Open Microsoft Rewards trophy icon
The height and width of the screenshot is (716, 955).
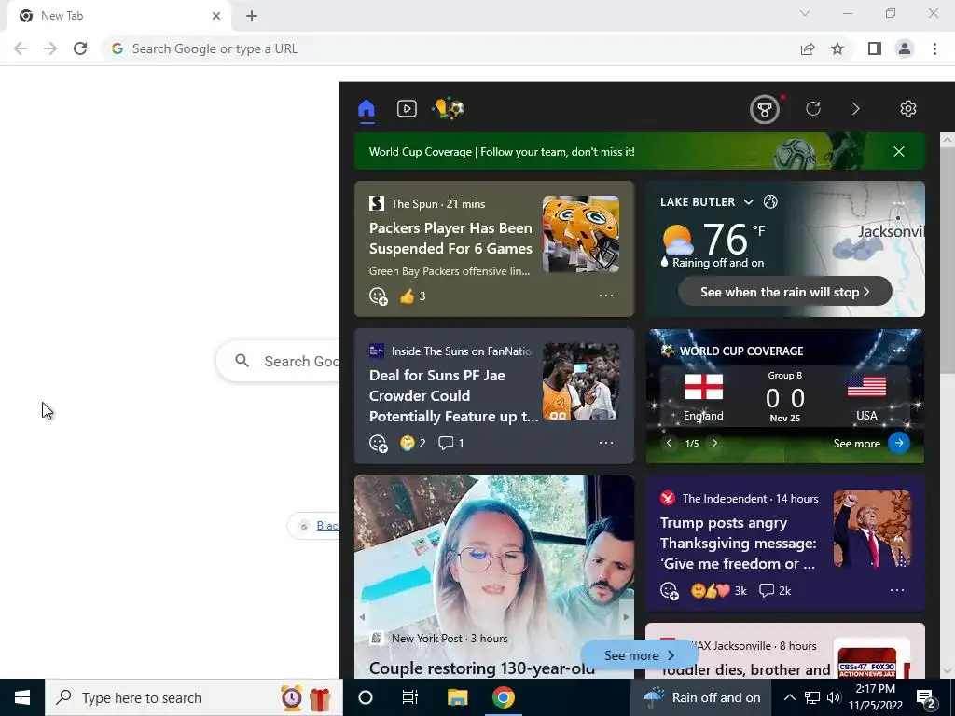click(765, 110)
